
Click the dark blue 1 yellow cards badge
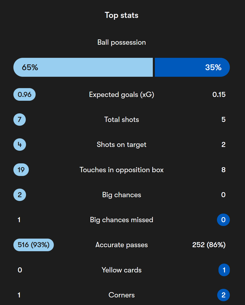point(224,270)
